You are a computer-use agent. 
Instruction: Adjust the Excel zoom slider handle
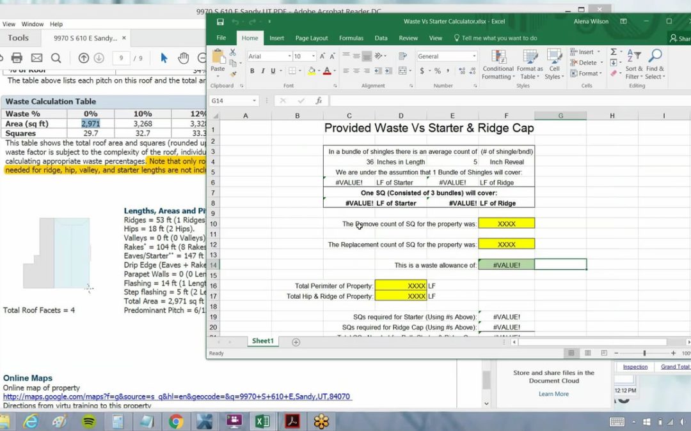(644, 353)
